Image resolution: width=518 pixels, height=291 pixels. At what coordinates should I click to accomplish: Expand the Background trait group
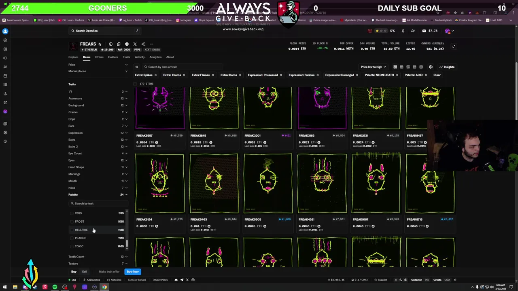click(98, 105)
